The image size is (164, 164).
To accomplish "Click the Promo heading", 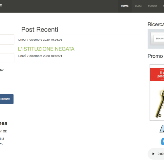I will (x=155, y=56).
